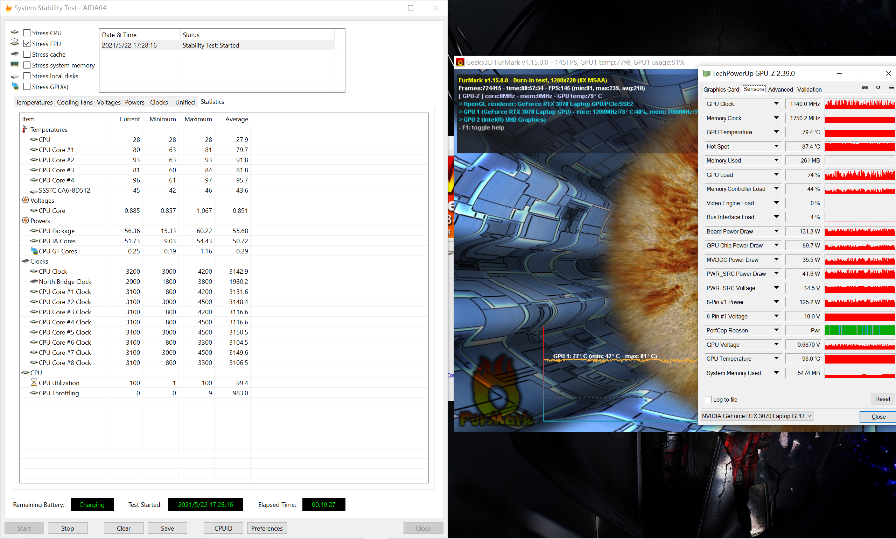
Task: Uncheck the Stress FPU checkbox
Action: click(x=27, y=44)
